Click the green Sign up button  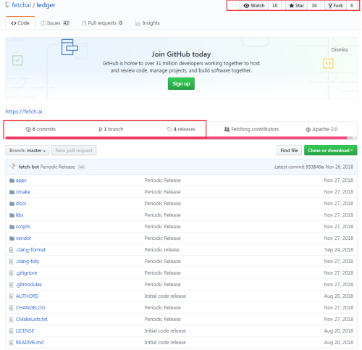point(181,84)
